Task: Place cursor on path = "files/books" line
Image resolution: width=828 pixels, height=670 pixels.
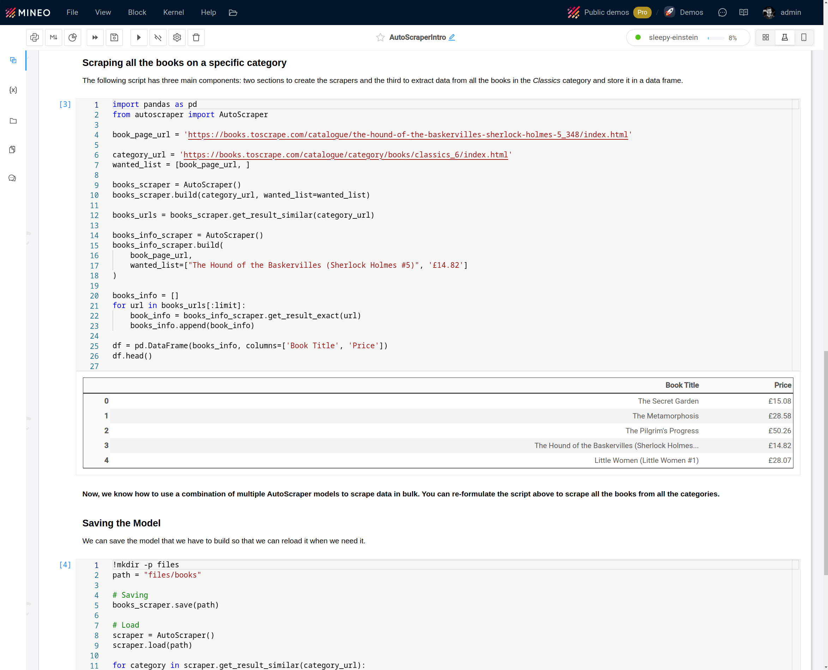Action: 157,575
